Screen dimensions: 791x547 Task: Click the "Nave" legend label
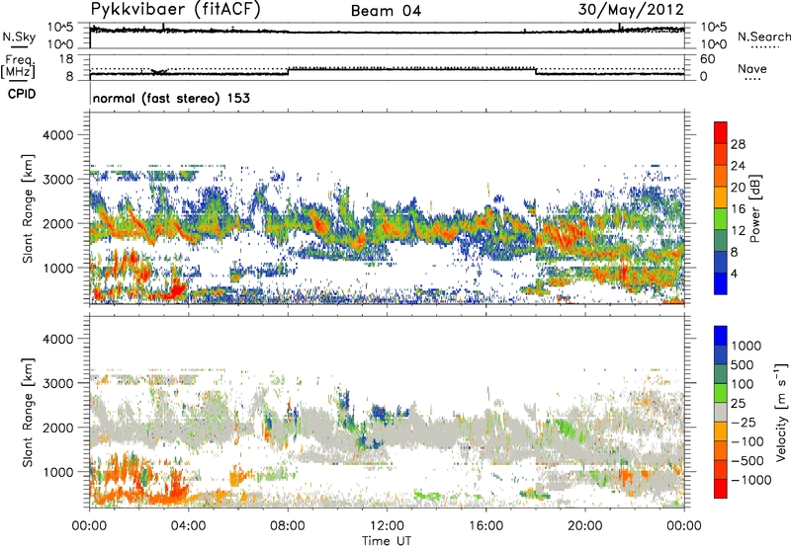[752, 68]
